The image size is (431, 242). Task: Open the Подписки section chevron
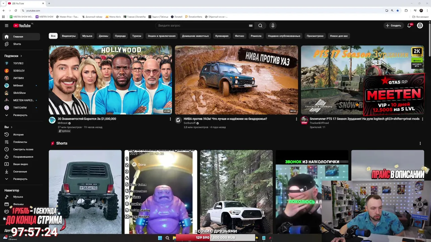pos(21,56)
